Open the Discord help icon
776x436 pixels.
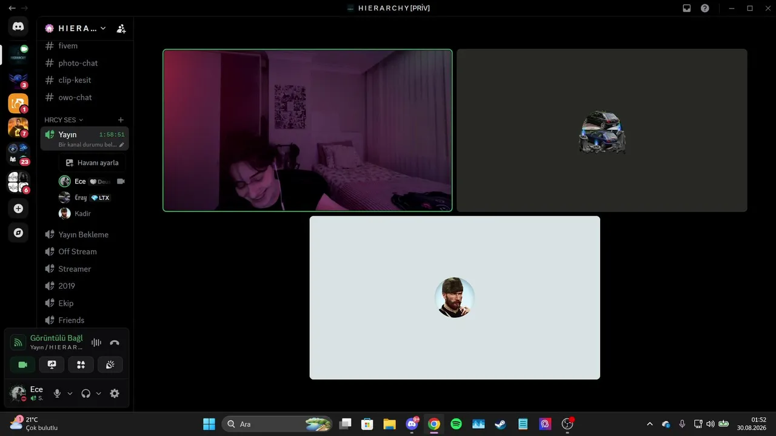coord(705,8)
